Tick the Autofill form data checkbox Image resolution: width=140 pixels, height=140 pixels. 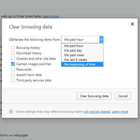click(x=13, y=75)
